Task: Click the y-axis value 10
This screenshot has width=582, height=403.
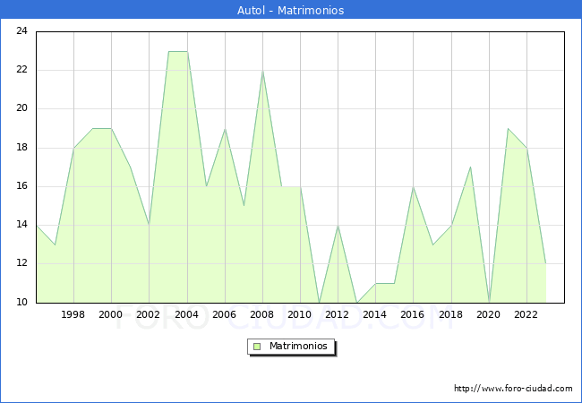Action: click(x=22, y=303)
